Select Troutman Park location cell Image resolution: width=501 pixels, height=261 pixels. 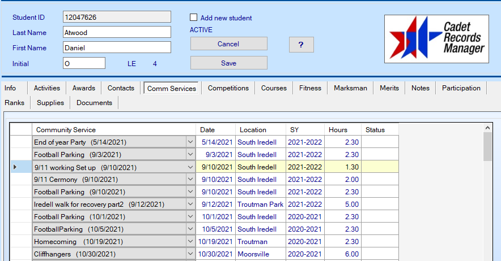click(x=260, y=205)
